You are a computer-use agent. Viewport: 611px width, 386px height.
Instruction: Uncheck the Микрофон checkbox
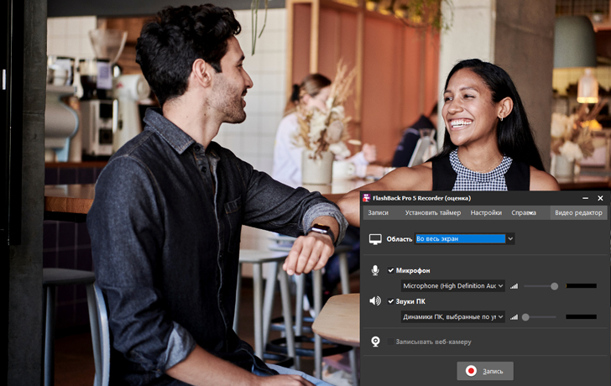pos(391,270)
